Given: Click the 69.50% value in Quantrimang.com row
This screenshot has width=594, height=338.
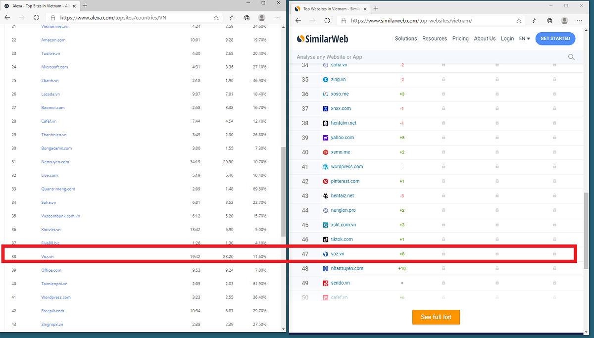Looking at the screenshot, I should click(259, 189).
